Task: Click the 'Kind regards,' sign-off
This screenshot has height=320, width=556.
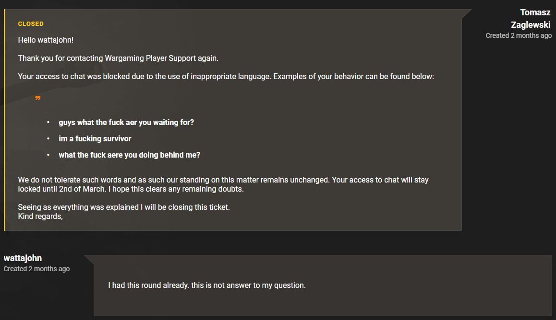Action: tap(40, 216)
